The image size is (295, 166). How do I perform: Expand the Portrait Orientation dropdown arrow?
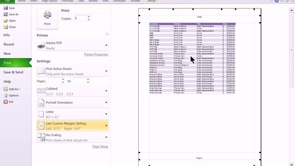[x=106, y=102]
